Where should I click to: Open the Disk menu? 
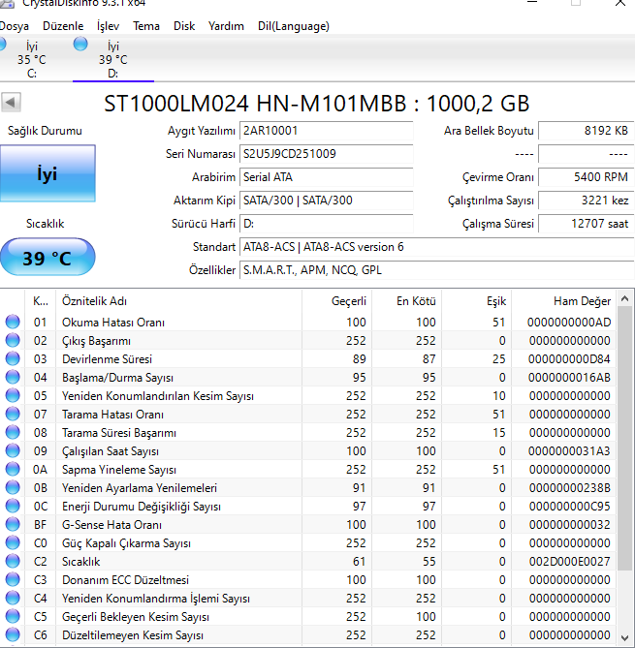click(x=184, y=26)
